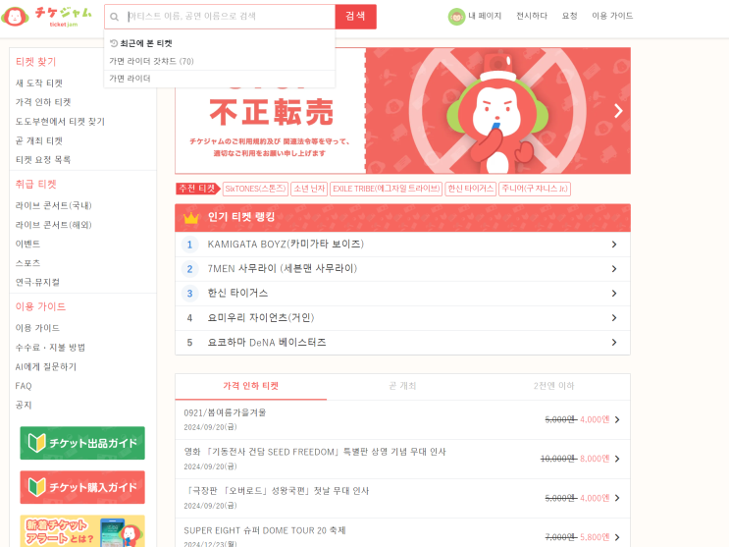Image resolution: width=729 pixels, height=547 pixels.
Task: Click the red 검색 button
Action: (x=355, y=17)
